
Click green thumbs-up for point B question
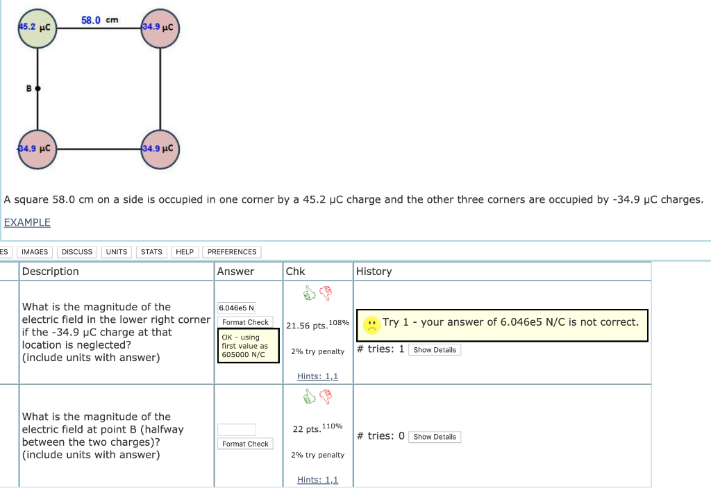click(309, 396)
